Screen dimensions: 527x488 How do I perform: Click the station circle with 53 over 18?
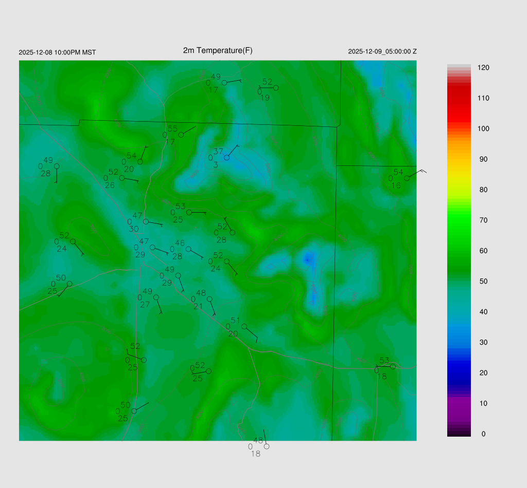tap(393, 366)
